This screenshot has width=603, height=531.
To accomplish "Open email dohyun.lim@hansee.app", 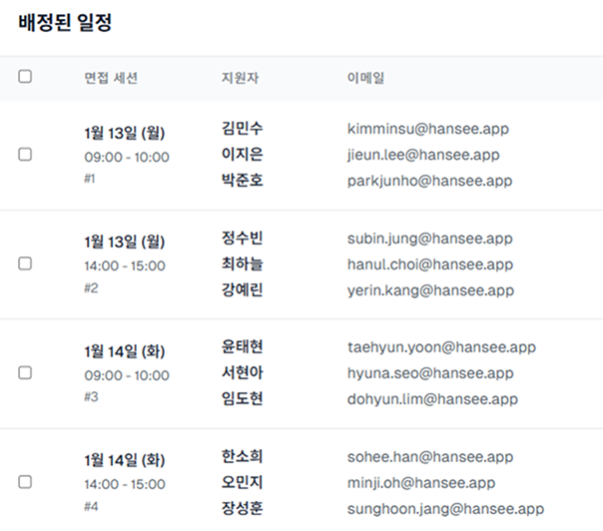I will [432, 399].
